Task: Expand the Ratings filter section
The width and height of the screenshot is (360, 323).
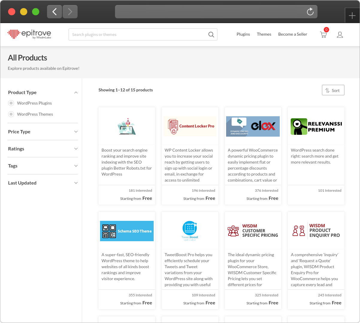Action: (x=76, y=149)
